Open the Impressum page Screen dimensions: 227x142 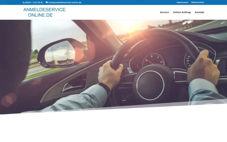(x=182, y=2)
